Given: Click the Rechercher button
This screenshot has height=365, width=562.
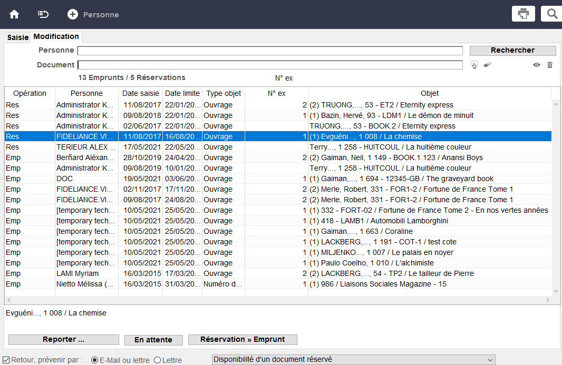Looking at the screenshot, I should [512, 51].
